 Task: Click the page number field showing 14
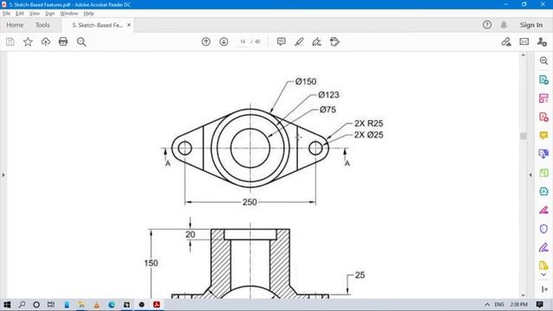point(243,41)
